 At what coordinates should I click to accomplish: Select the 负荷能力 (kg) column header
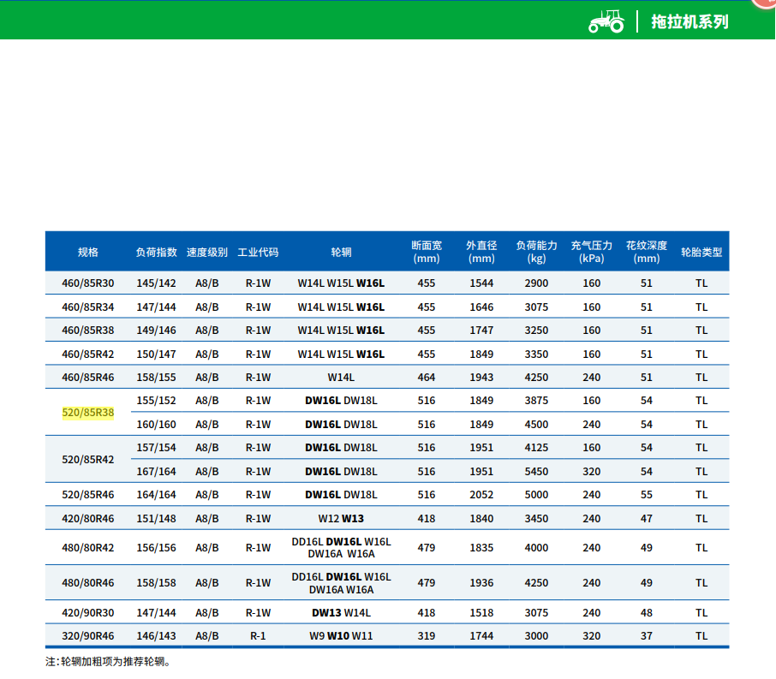click(537, 252)
